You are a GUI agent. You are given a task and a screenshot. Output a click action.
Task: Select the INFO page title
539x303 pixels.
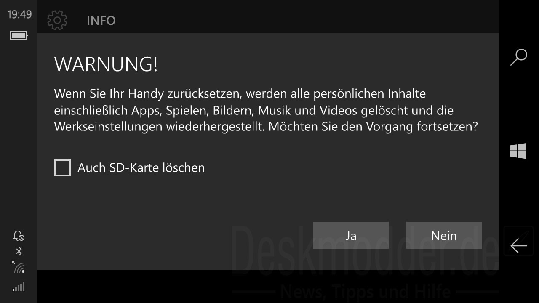101,21
